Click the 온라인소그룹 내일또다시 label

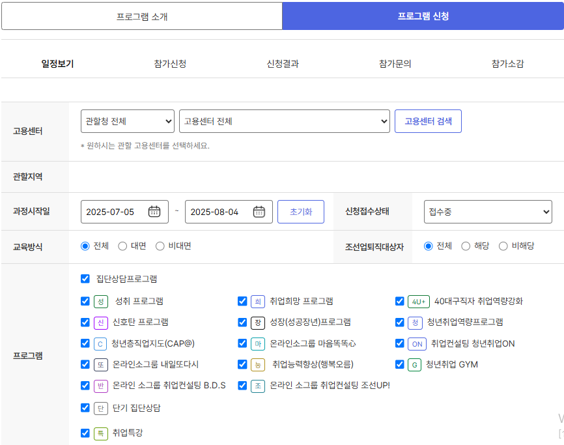(x=156, y=364)
